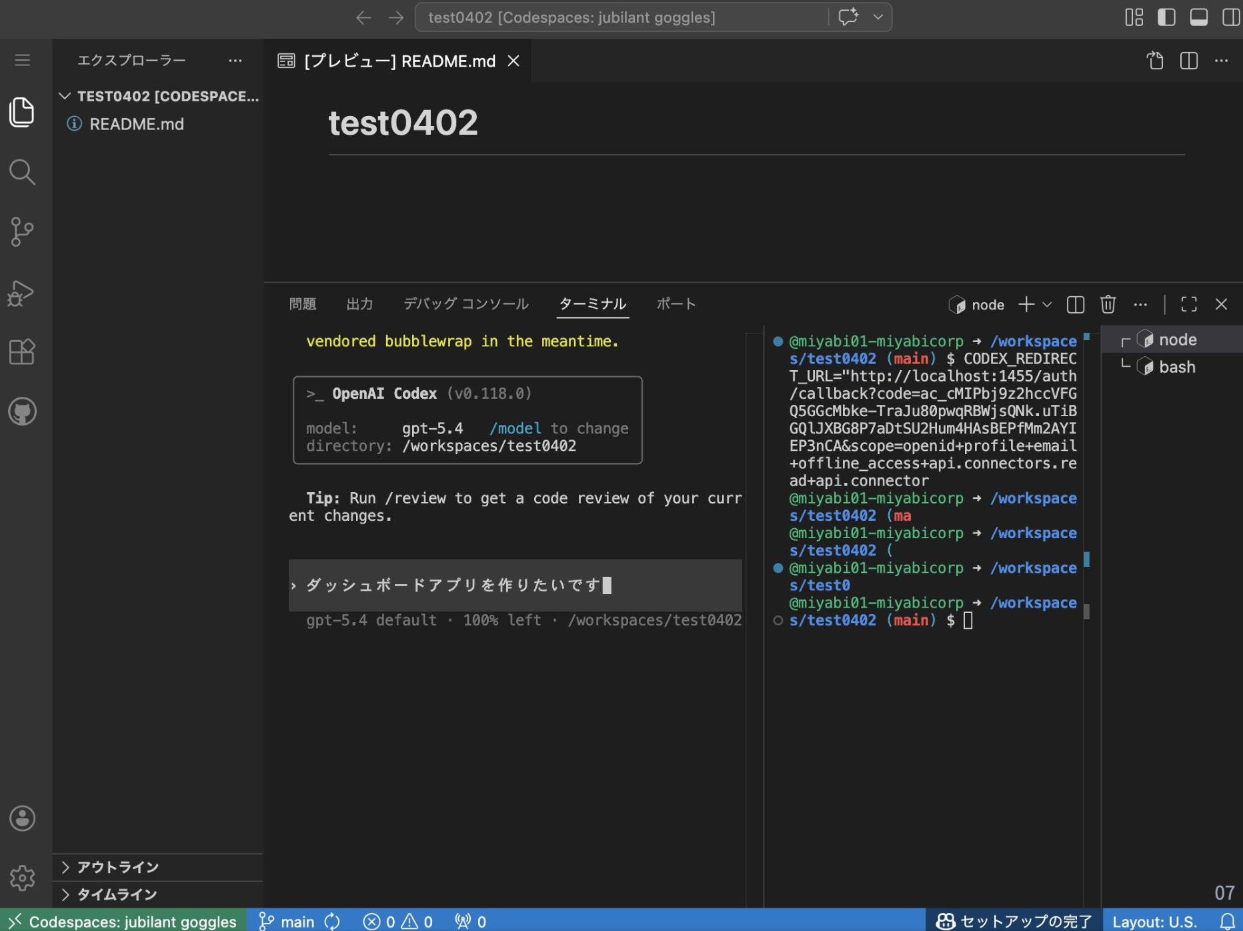Switch to the 出力 tab

(x=360, y=305)
